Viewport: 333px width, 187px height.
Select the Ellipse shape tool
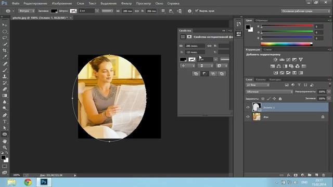(x=5, y=134)
